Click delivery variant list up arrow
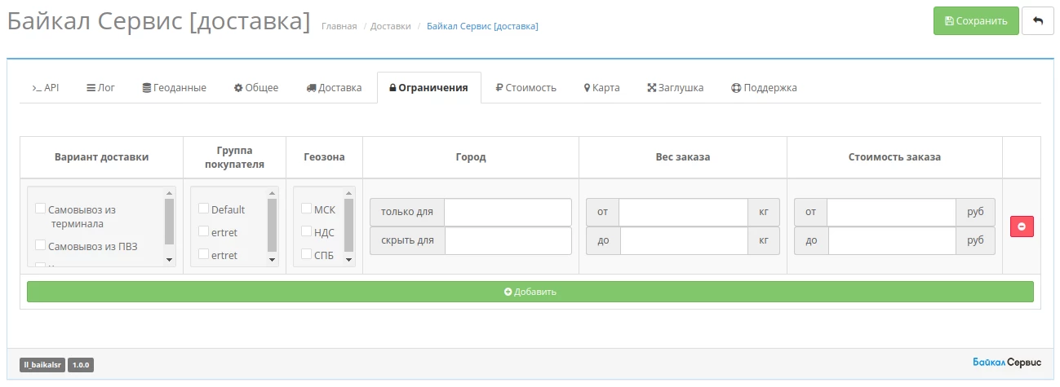Screen dimensions: 1060x387 pos(170,193)
